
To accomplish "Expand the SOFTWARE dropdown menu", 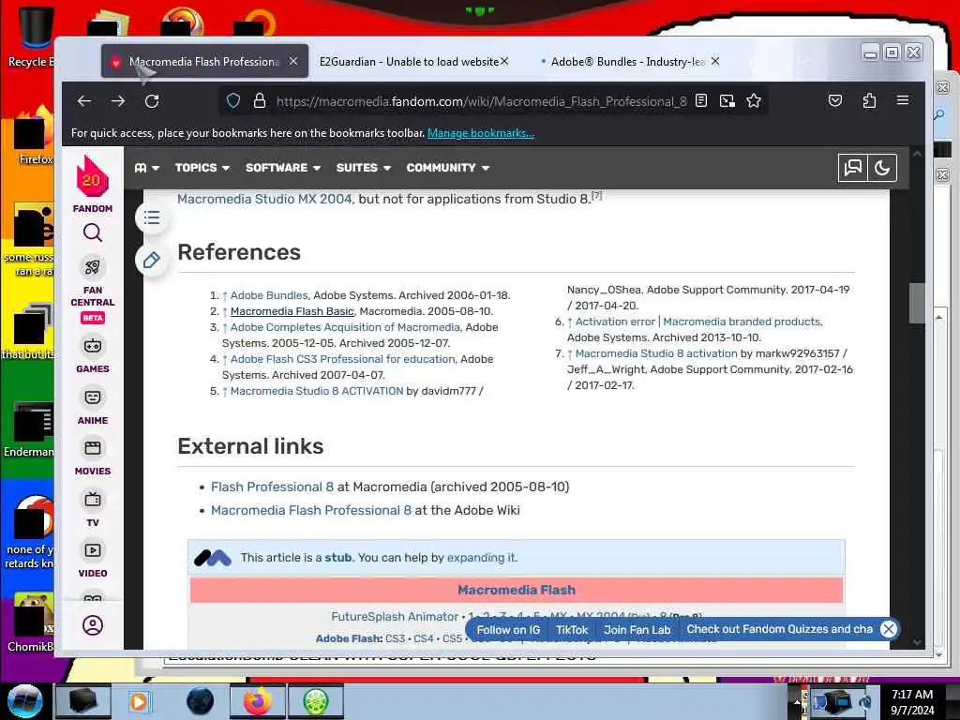I will coord(283,168).
